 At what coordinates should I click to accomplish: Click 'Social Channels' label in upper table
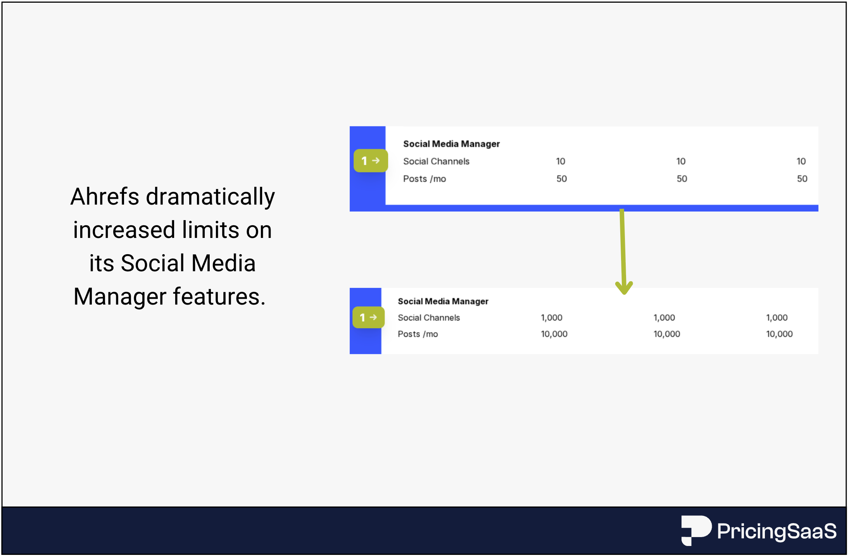[436, 161]
